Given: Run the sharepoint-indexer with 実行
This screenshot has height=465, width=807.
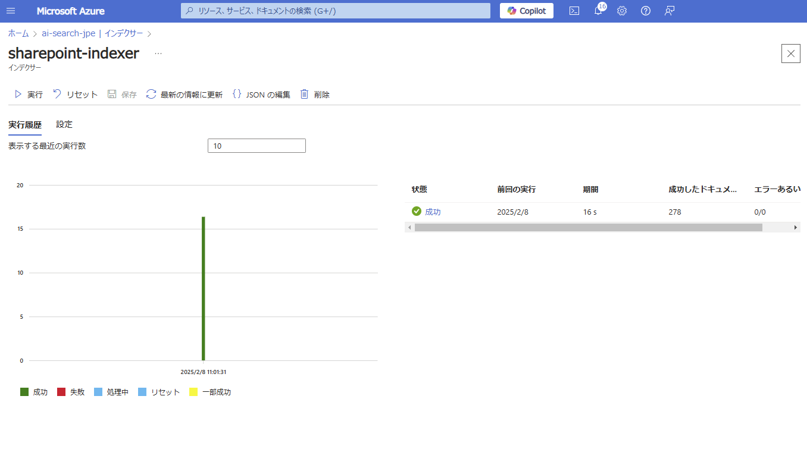Looking at the screenshot, I should (30, 94).
